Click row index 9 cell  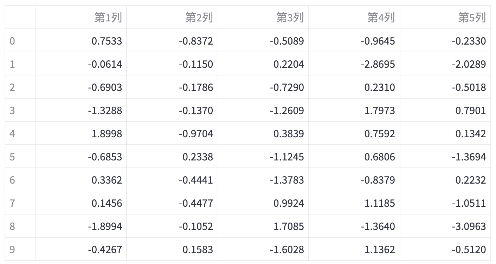[x=20, y=250]
